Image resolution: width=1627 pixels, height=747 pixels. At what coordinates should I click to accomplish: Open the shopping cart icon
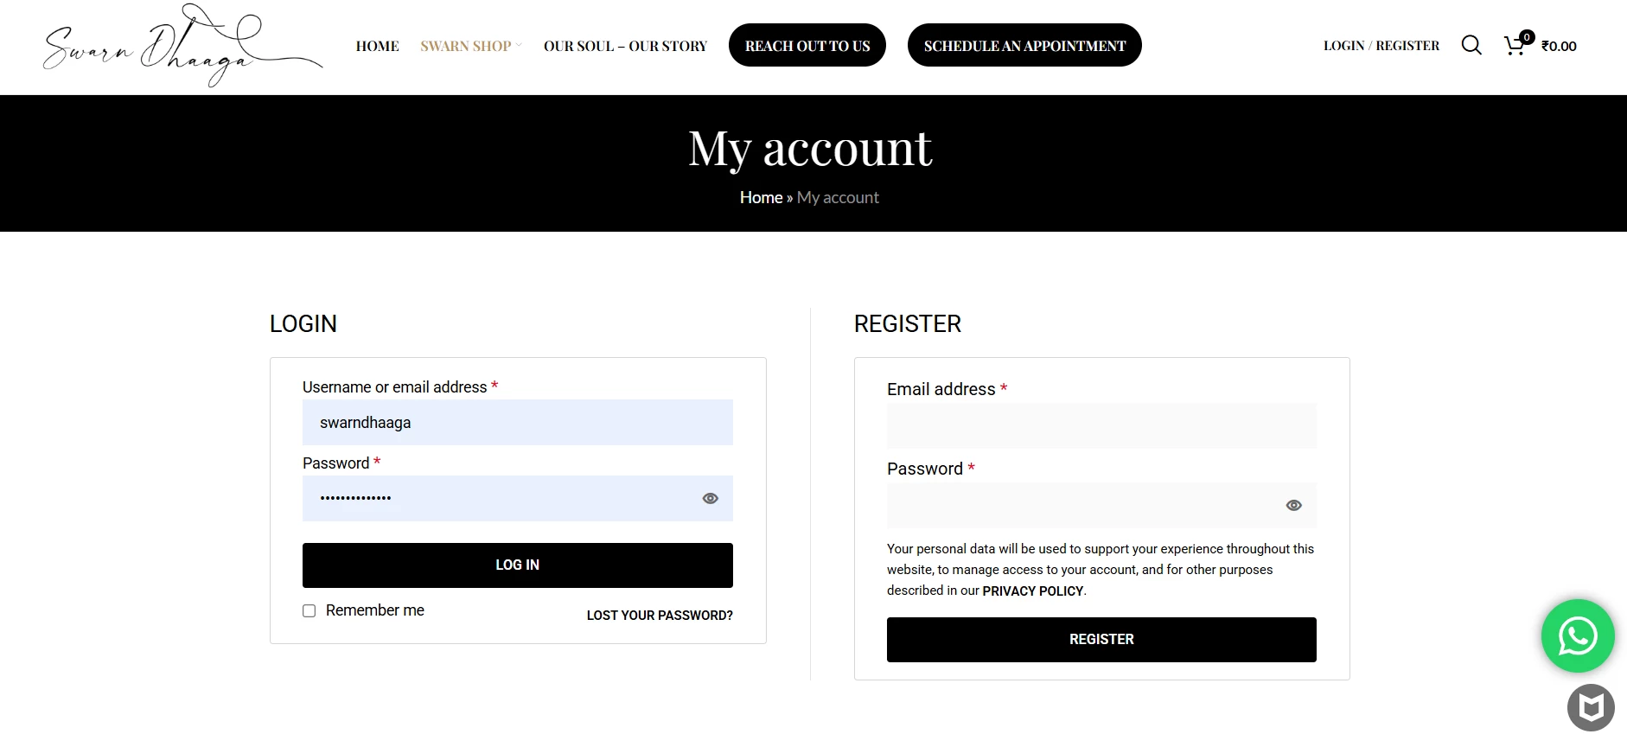click(1515, 45)
